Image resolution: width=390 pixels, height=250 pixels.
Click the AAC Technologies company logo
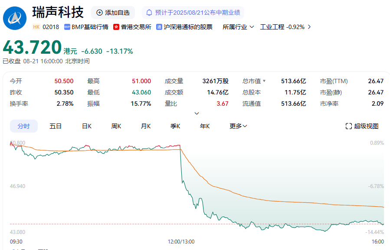tap(15, 18)
